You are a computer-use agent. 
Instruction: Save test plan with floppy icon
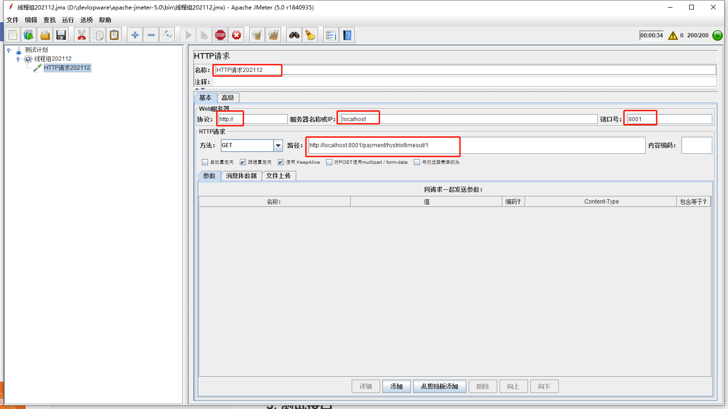click(x=61, y=35)
